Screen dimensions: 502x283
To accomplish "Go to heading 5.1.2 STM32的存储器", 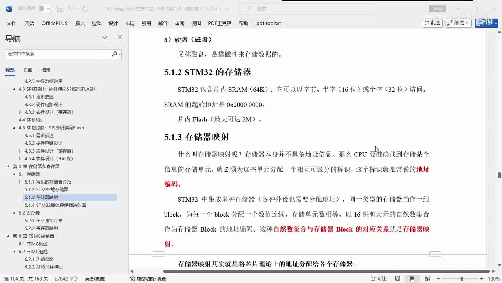I will point(46,190).
